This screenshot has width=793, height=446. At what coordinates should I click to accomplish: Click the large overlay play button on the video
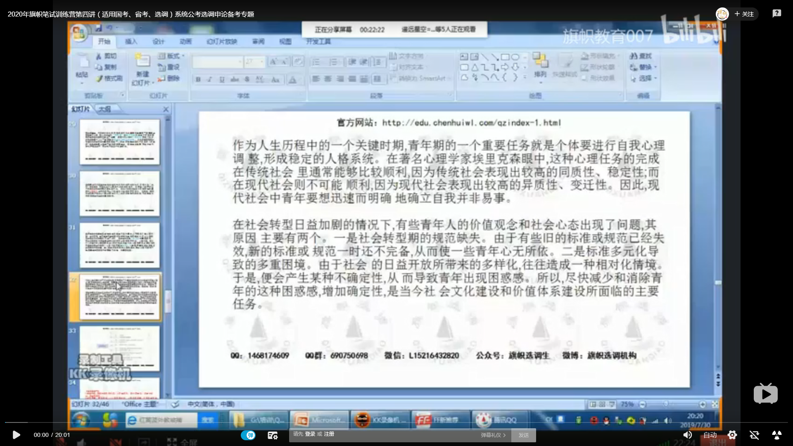point(766,394)
